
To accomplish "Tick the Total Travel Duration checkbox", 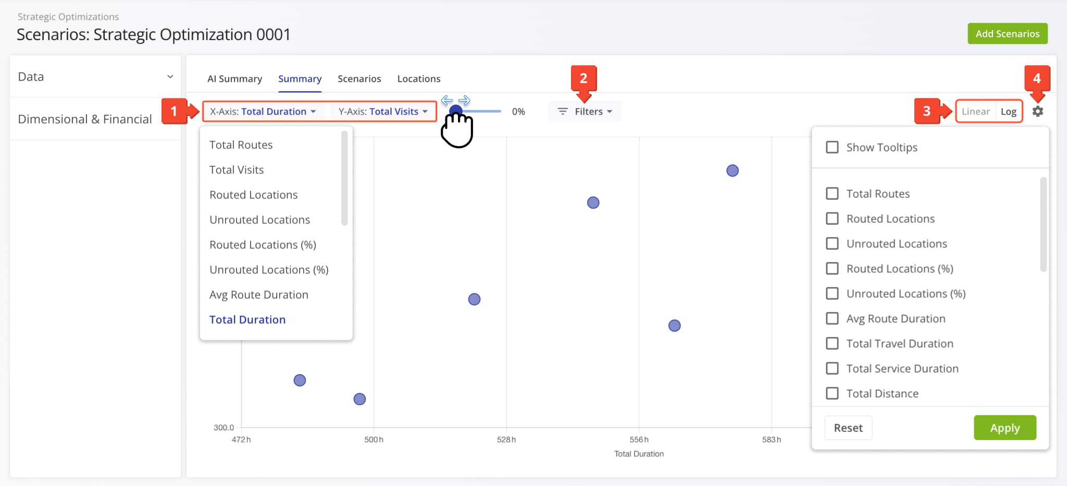I will coord(832,343).
